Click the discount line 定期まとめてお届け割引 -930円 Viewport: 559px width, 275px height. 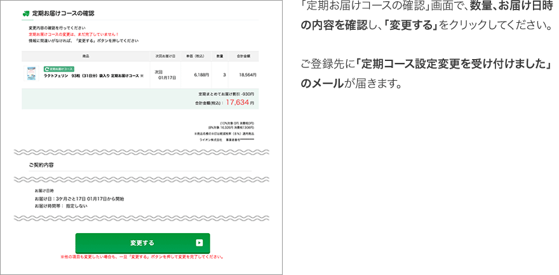point(226,94)
